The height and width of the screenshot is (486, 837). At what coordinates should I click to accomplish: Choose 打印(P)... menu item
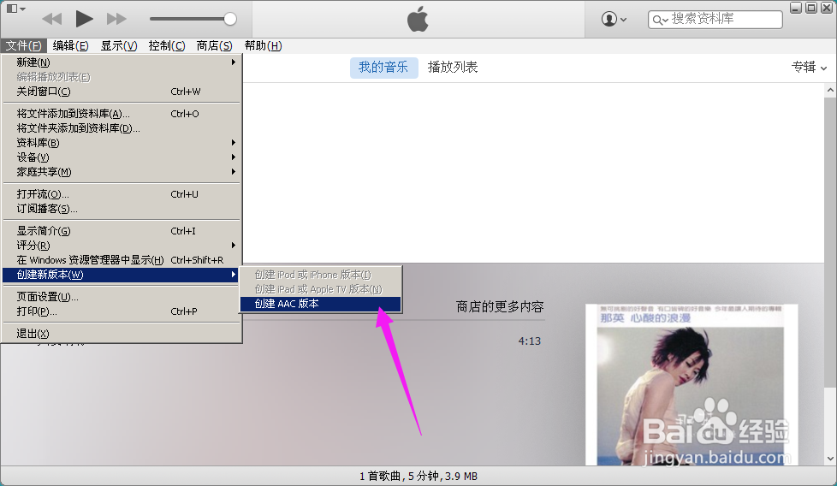pos(122,311)
